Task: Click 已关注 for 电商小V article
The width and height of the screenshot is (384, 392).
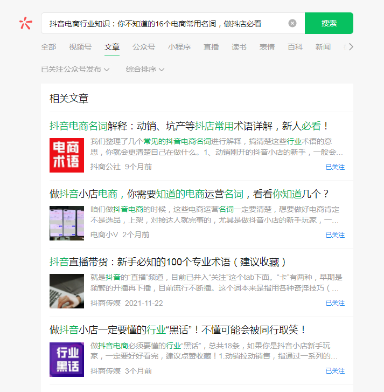Action: 335,235
